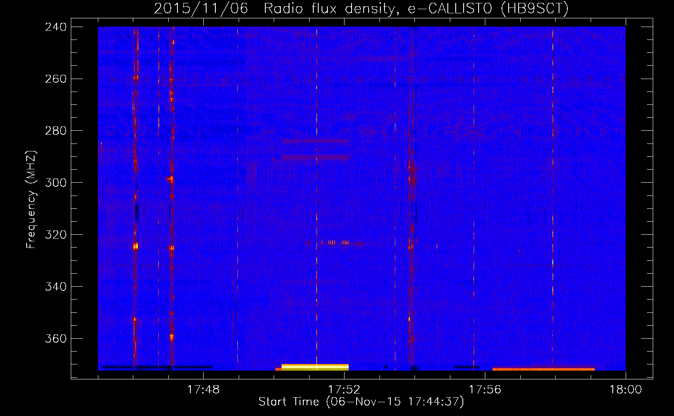This screenshot has width=674, height=416.
Task: Click the 'Start Time (06-Nov-15 17:44:37)' label
Action: pyautogui.click(x=361, y=402)
